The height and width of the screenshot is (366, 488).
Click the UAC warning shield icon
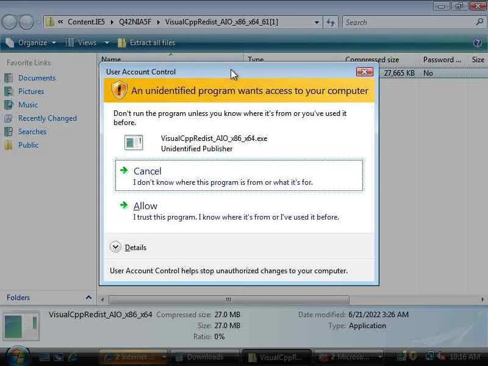click(x=119, y=90)
